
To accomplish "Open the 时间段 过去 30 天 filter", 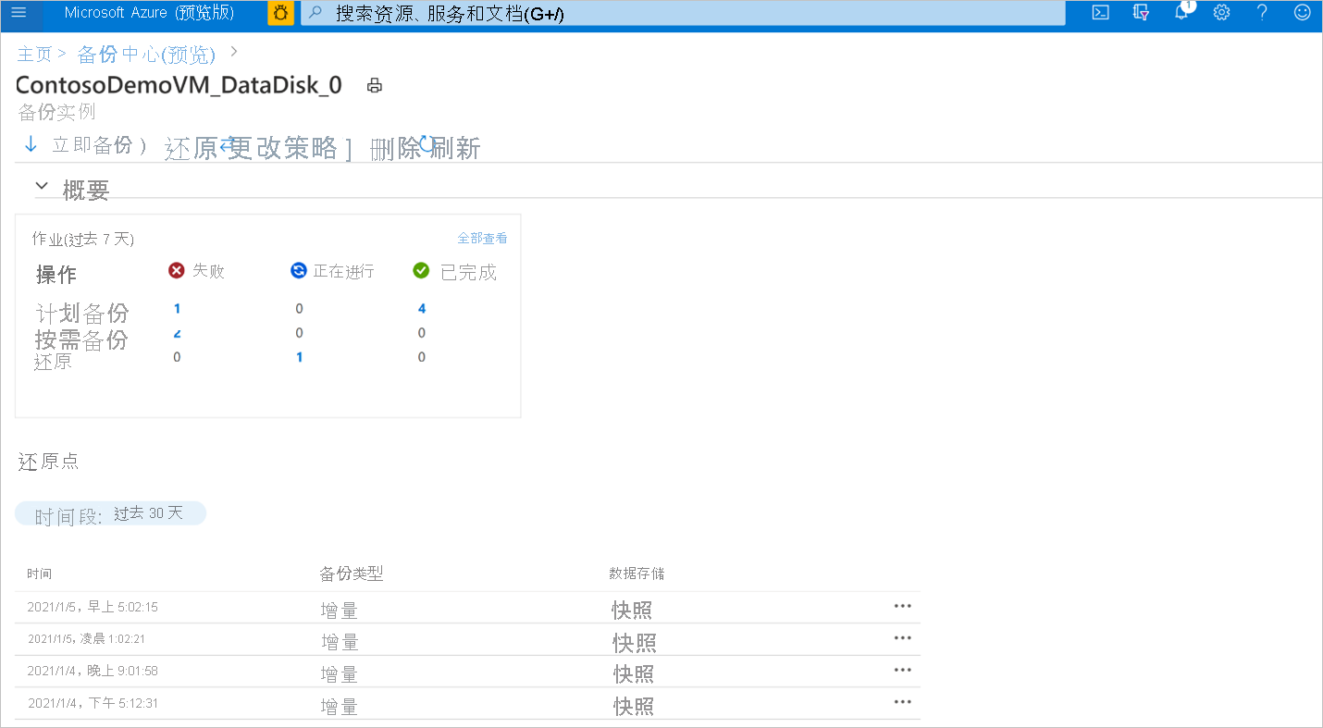I will pyautogui.click(x=110, y=514).
